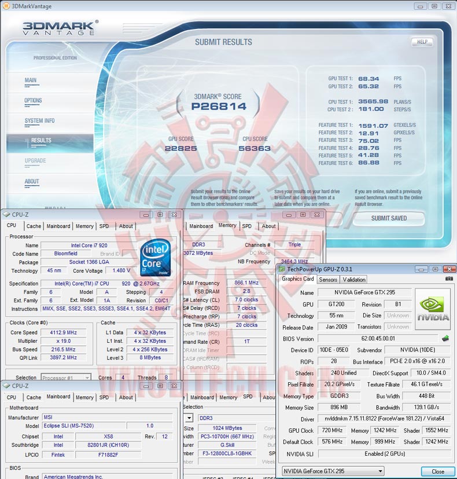This screenshot has height=479, width=457.
Task: Select About tab in CPU-Z window showing Processor
Action: [x=126, y=226]
